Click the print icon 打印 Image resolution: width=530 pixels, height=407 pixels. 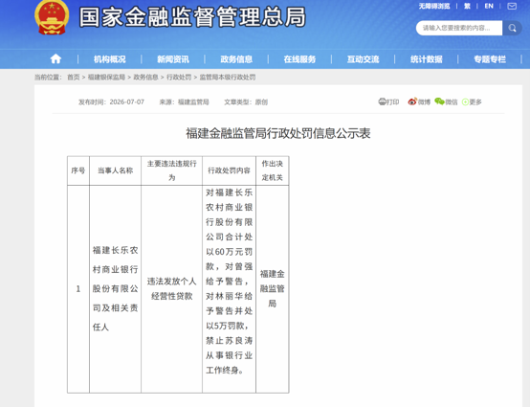pos(388,102)
